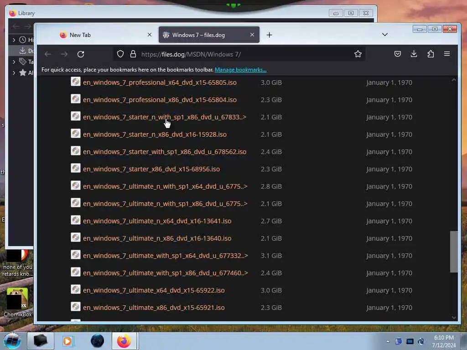
Task: Click disc icon beside starter_n_x86_dvd_x16-15928
Action: pyautogui.click(x=76, y=134)
